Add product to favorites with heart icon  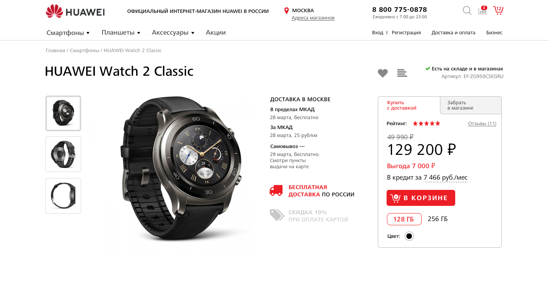point(383,73)
